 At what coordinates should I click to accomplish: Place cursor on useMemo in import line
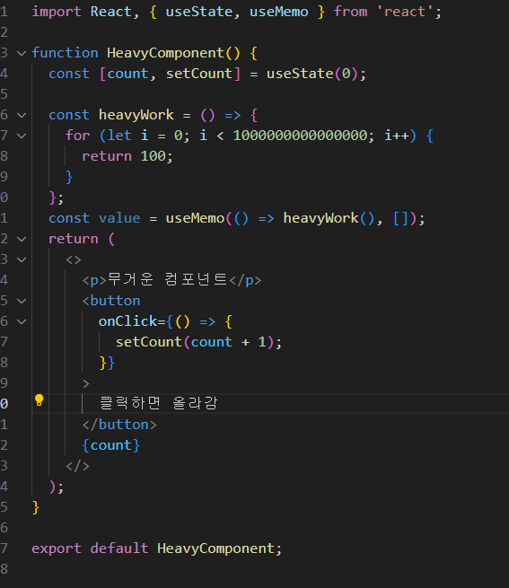click(278, 12)
